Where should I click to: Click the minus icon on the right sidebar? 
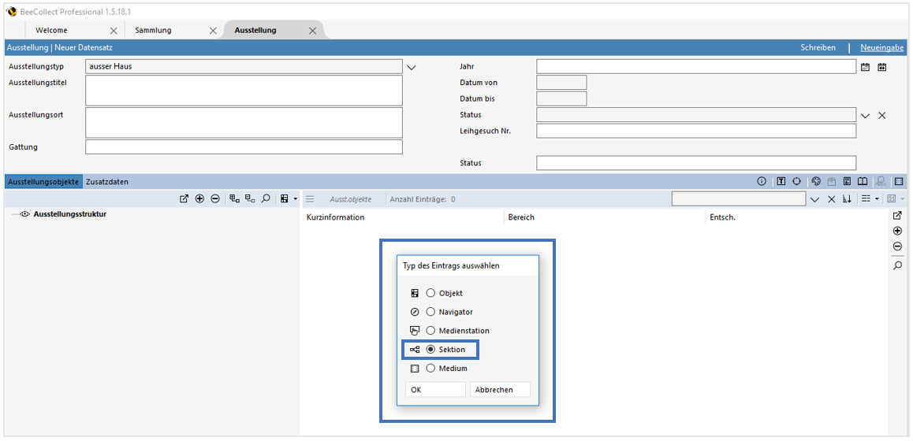[897, 247]
